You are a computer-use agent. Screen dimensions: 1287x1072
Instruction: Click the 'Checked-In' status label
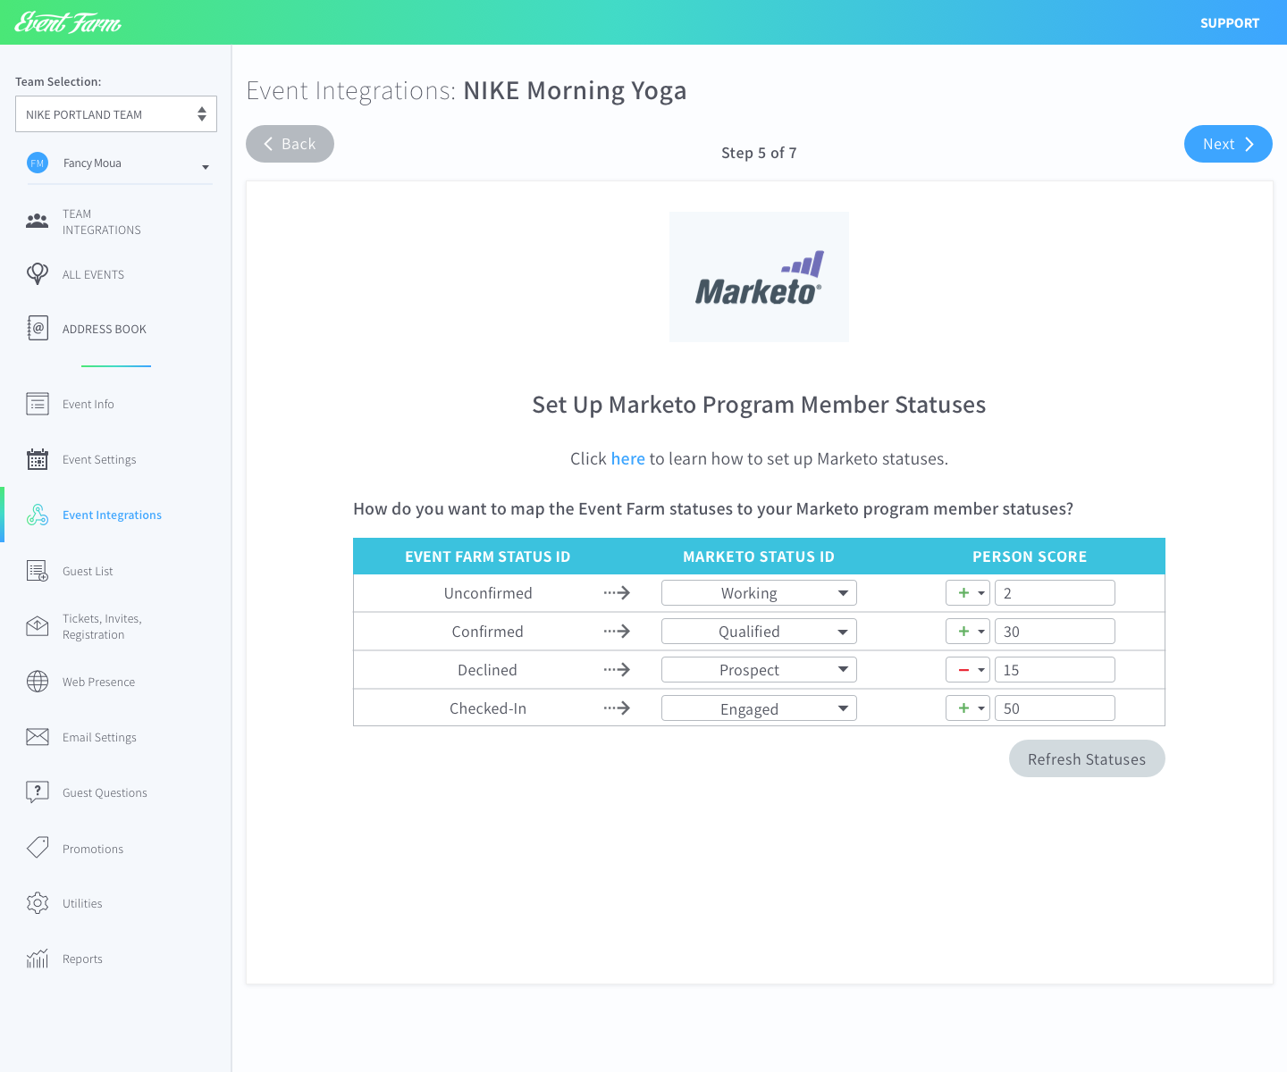[x=488, y=708]
